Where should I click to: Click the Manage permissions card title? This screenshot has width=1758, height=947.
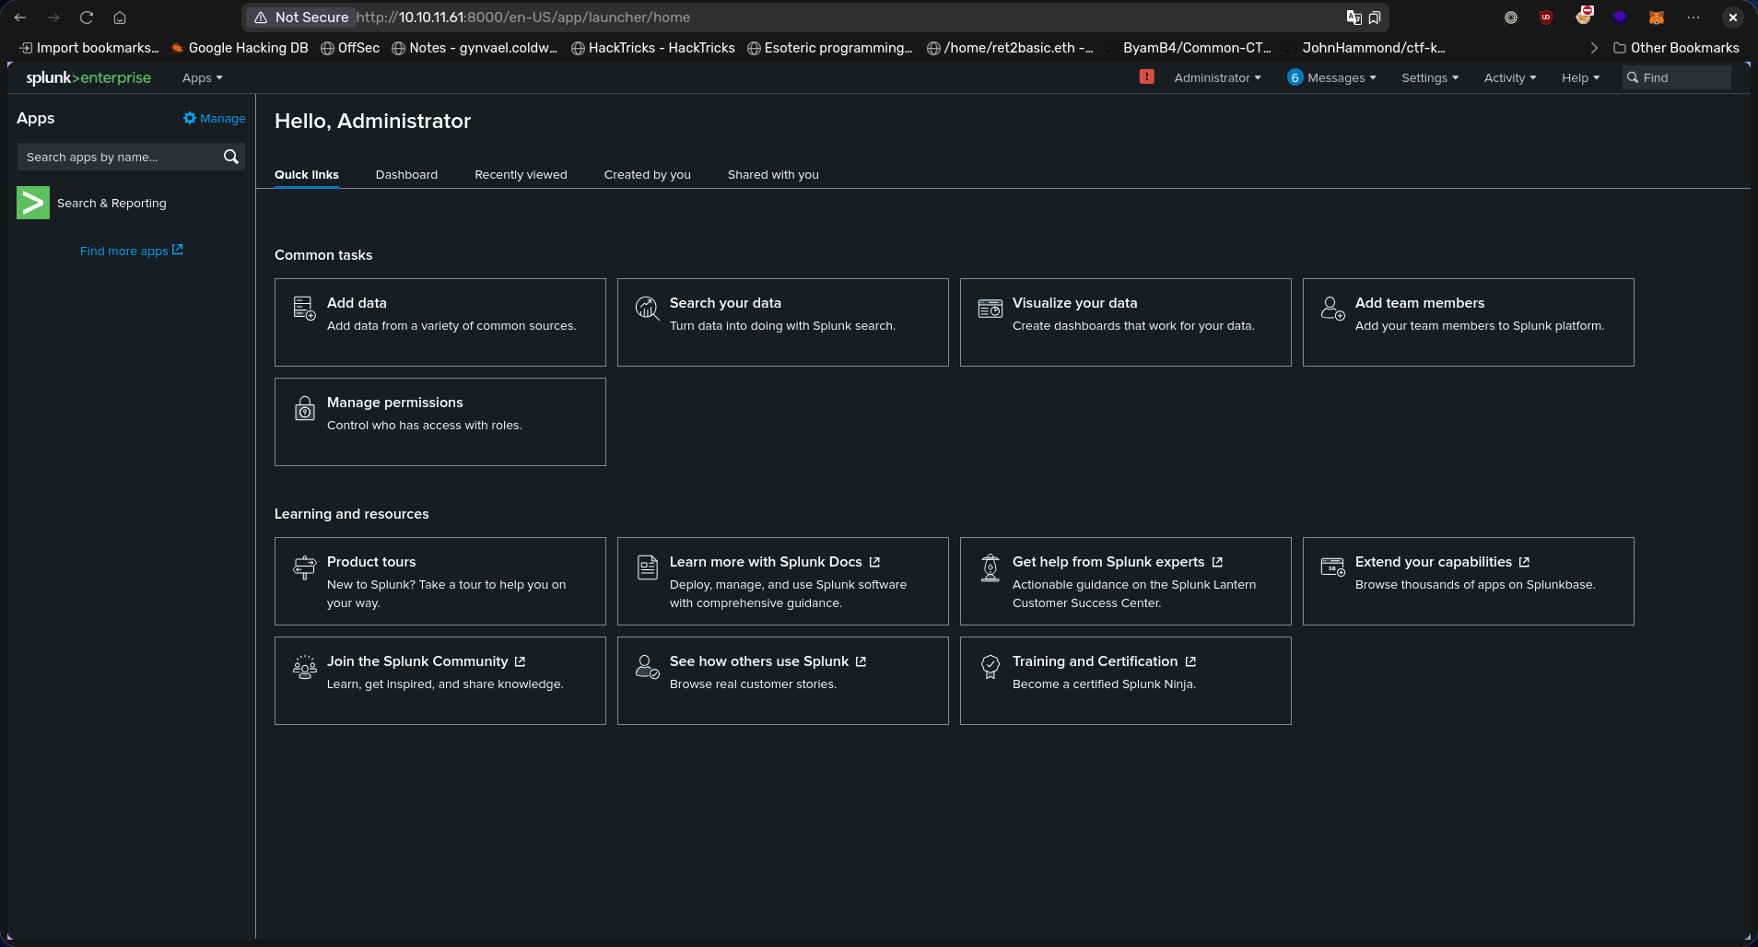point(394,402)
